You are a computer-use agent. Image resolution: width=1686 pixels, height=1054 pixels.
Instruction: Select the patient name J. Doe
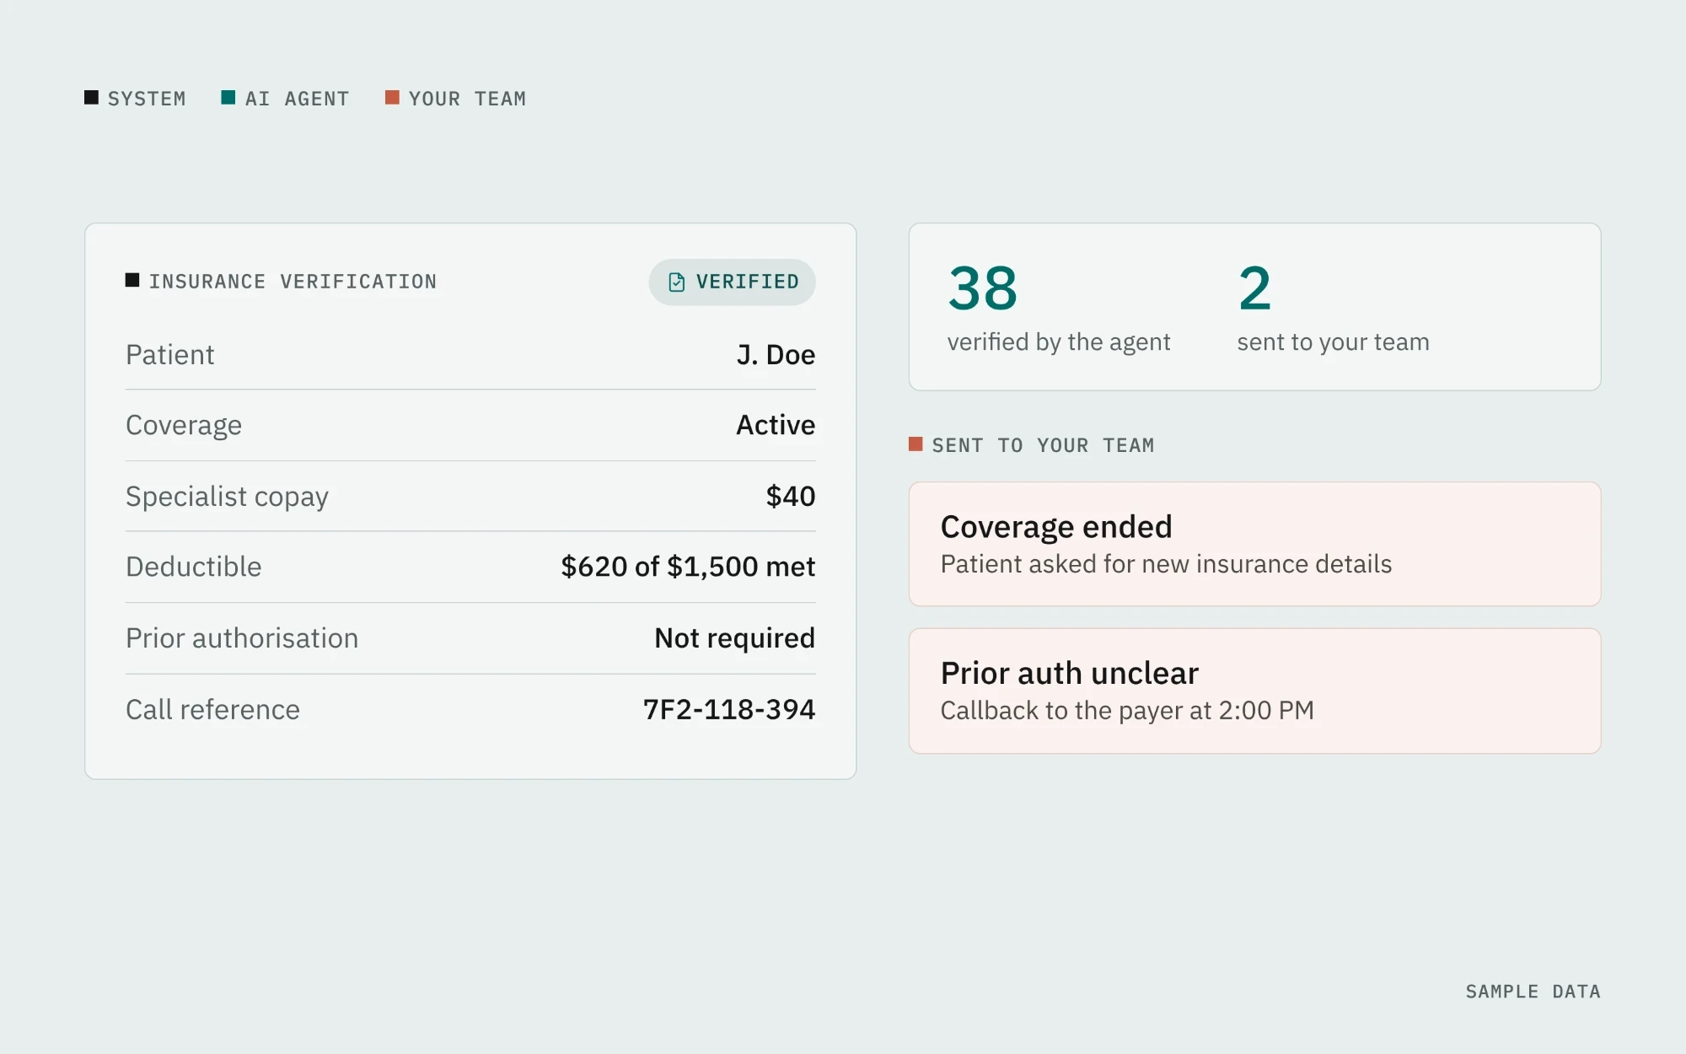coord(776,355)
